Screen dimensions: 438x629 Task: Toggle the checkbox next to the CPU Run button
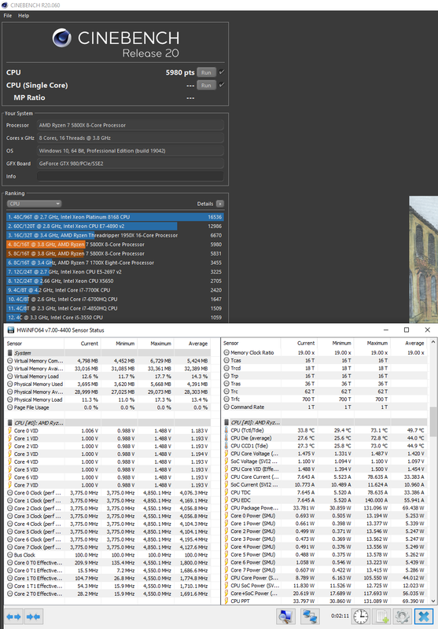pyautogui.click(x=222, y=72)
